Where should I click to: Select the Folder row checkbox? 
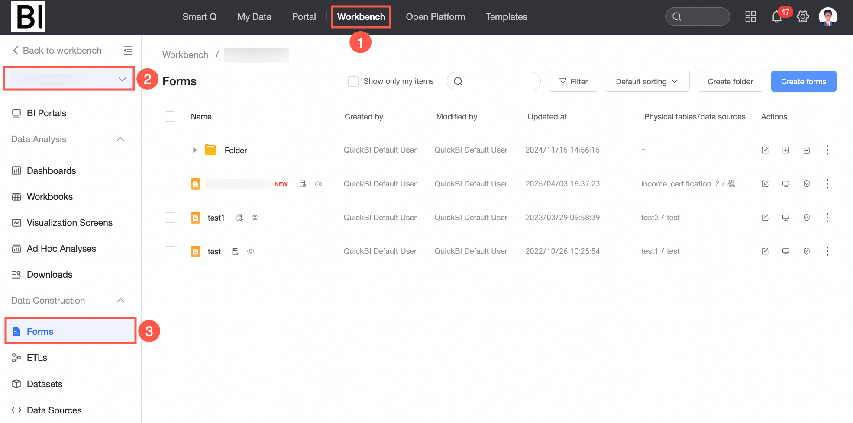(170, 150)
